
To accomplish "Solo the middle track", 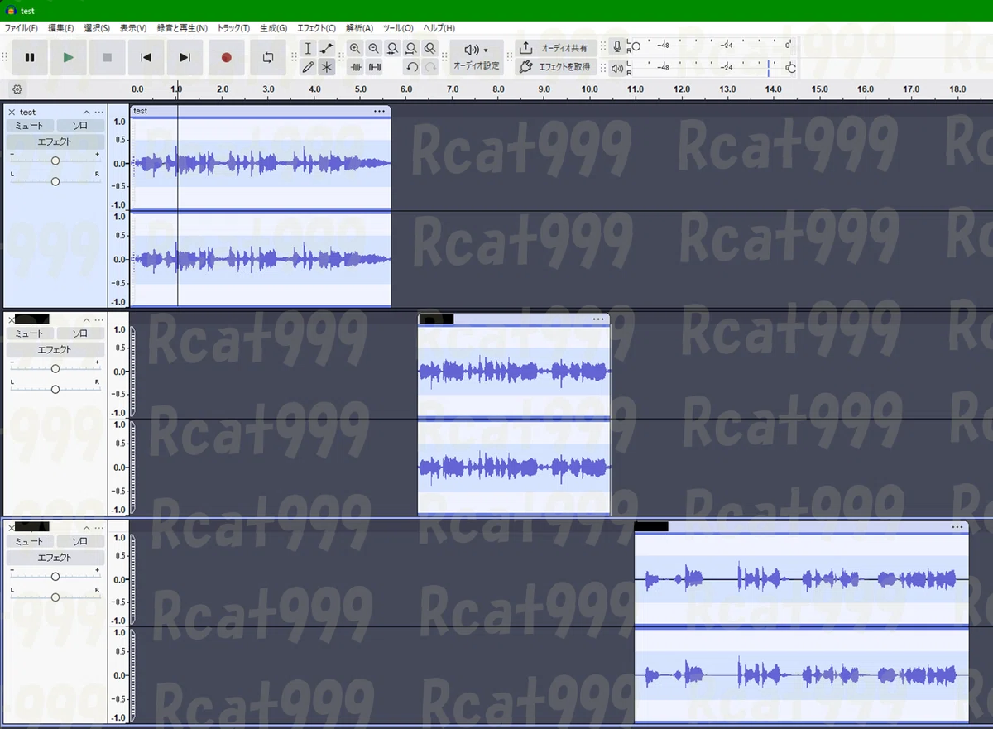I will click(x=79, y=333).
